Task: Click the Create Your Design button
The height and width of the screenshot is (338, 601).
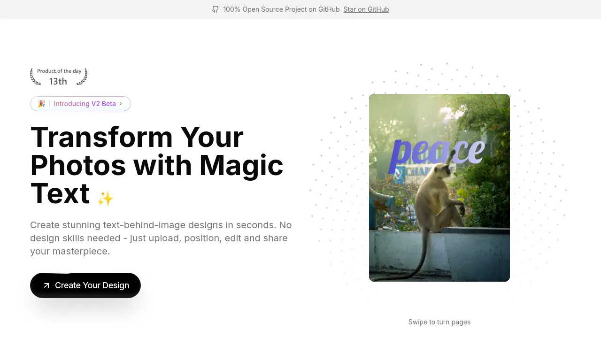Action: tap(85, 285)
